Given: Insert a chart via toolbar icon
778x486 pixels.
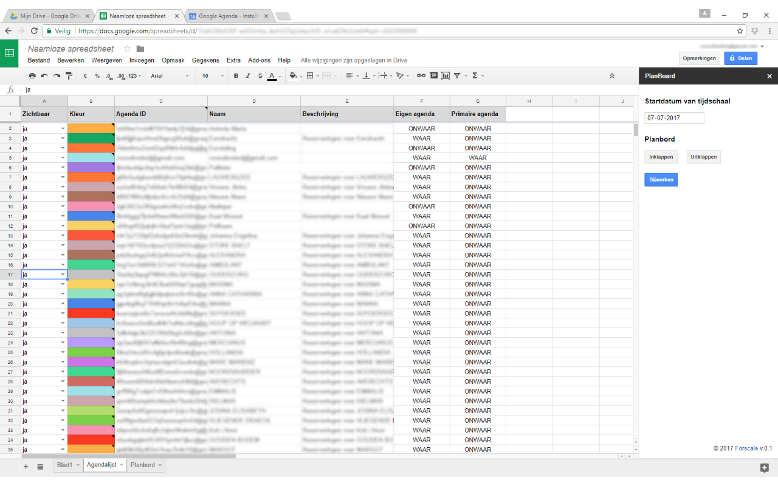Looking at the screenshot, I should tap(446, 76).
